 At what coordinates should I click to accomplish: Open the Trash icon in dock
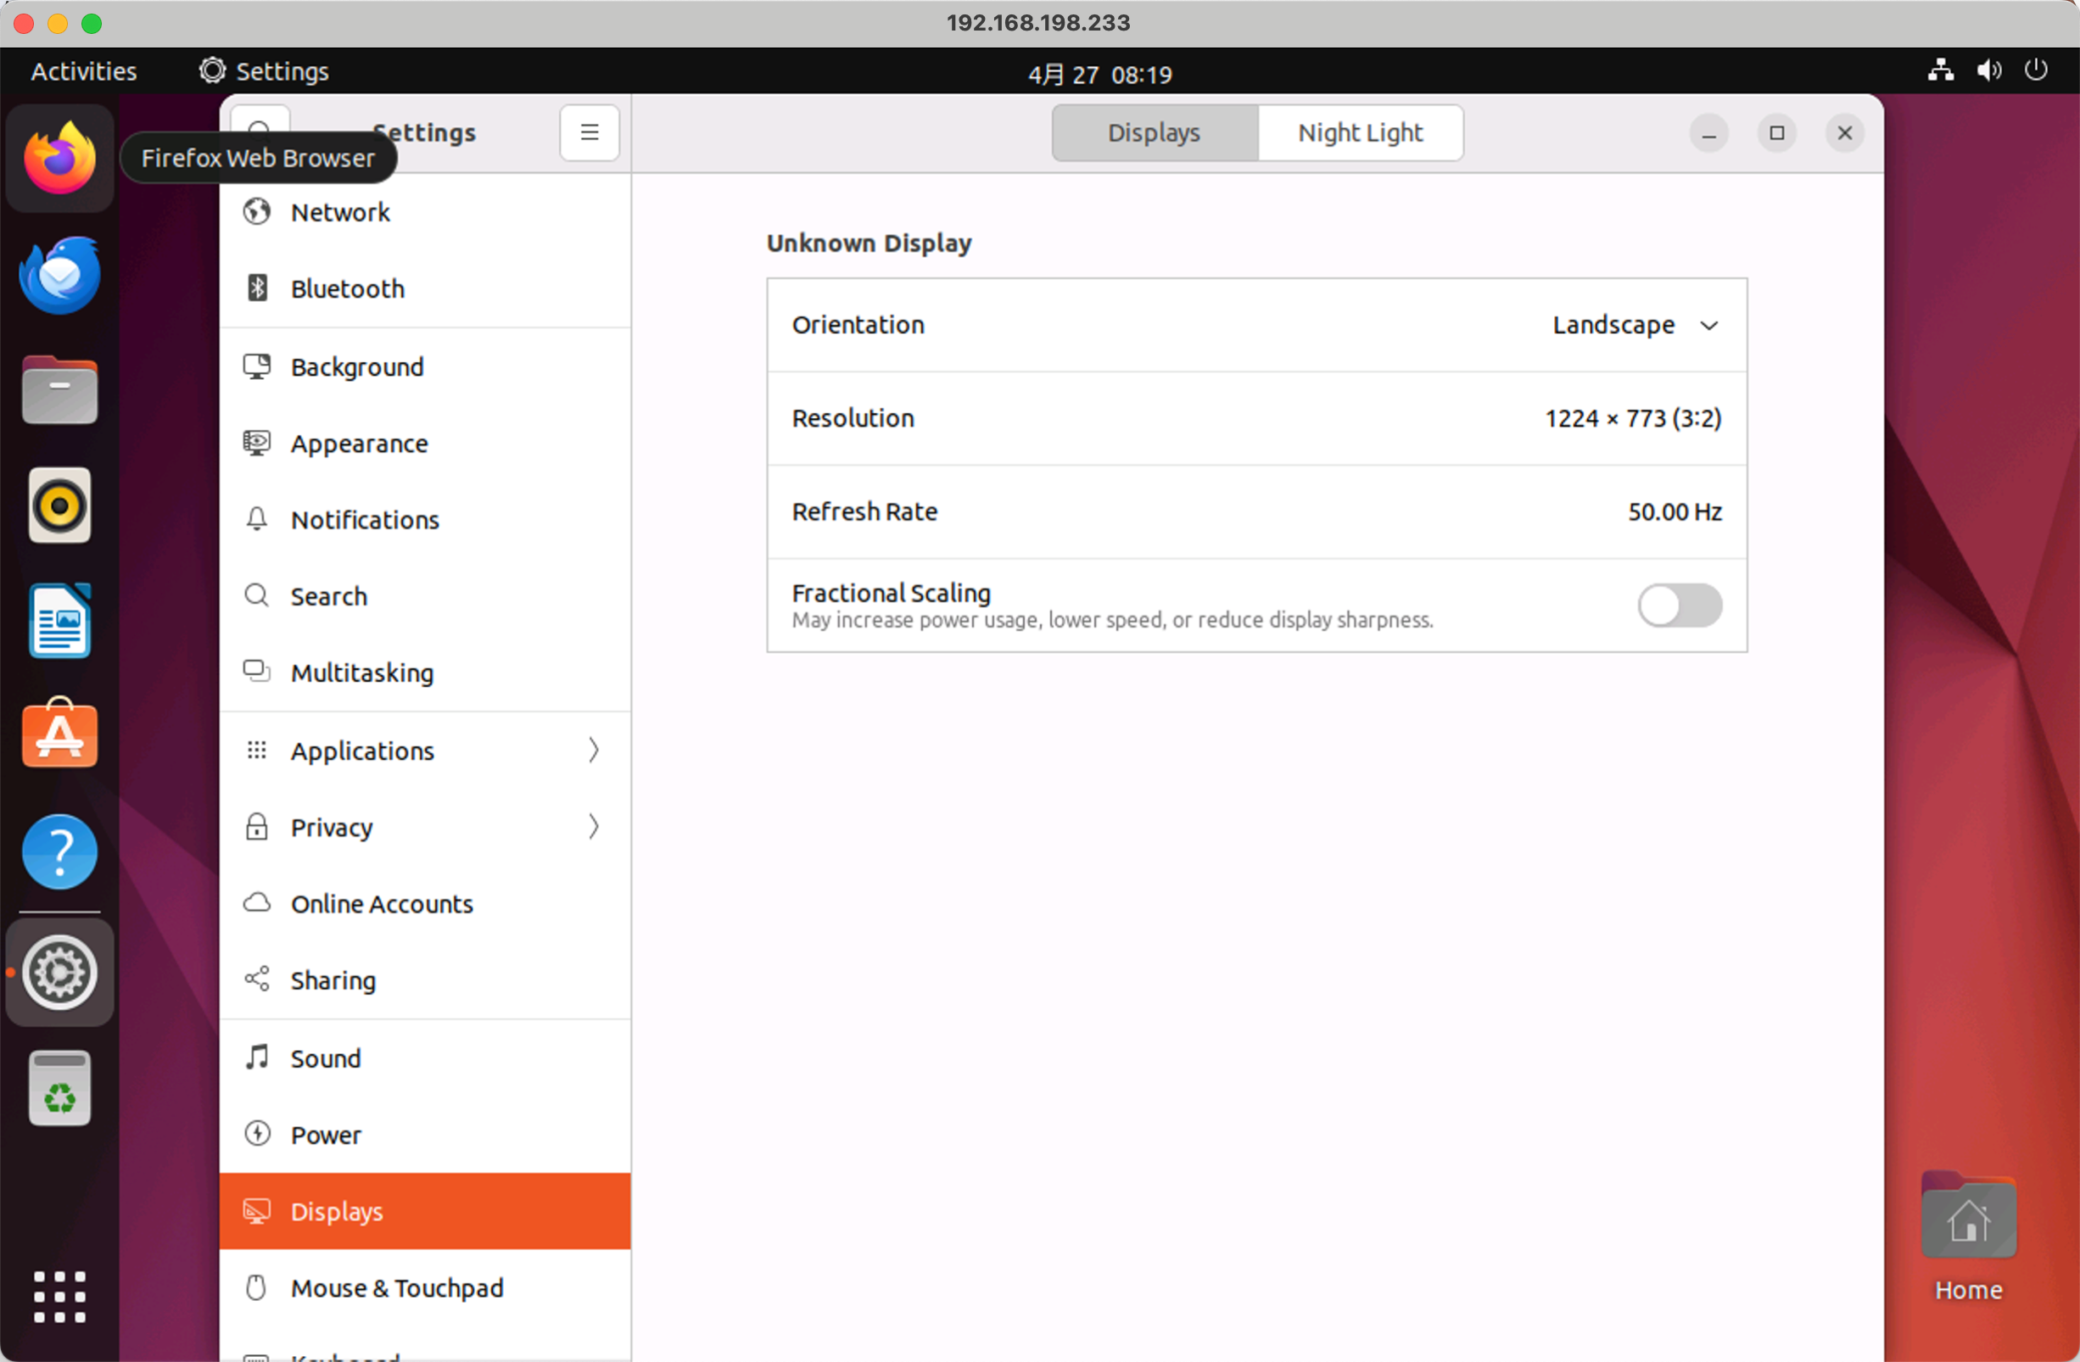click(x=59, y=1088)
